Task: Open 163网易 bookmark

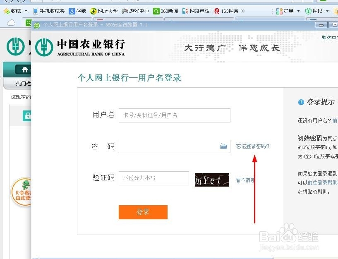Action: (226, 11)
